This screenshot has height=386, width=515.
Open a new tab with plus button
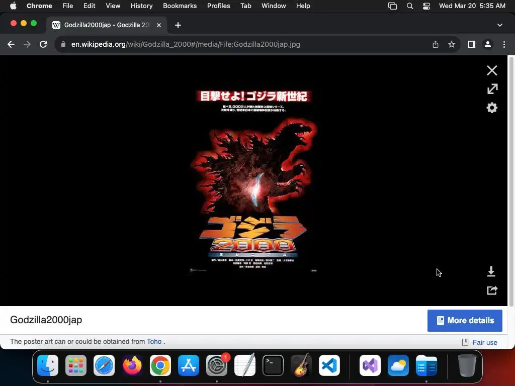[178, 25]
